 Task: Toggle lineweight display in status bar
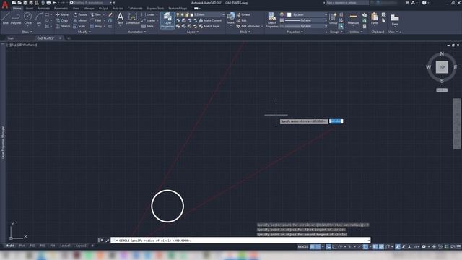coord(375,247)
